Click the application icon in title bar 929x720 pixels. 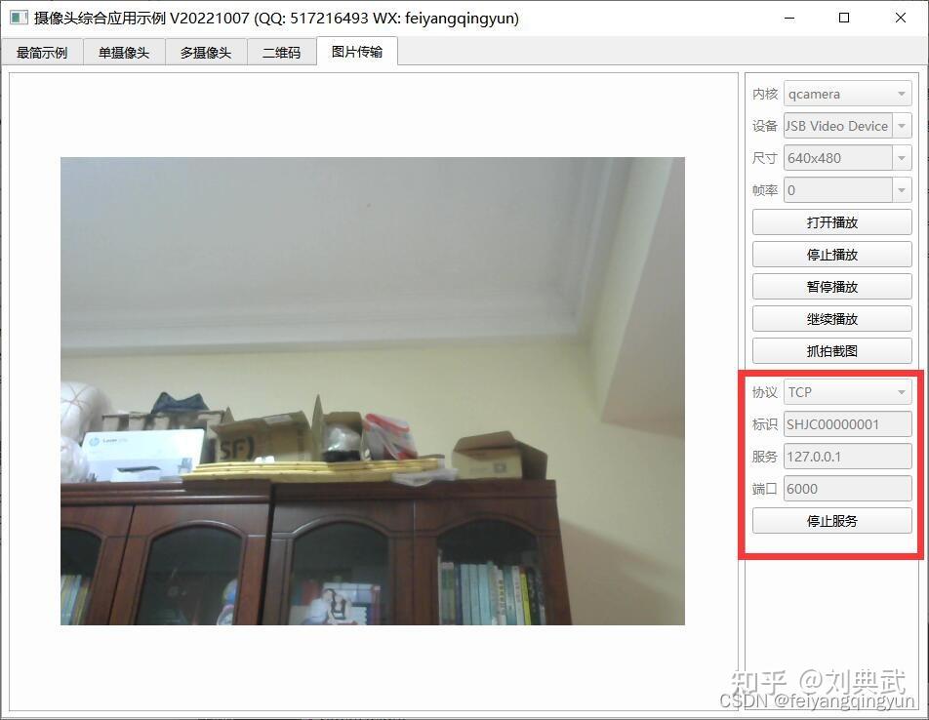click(17, 18)
